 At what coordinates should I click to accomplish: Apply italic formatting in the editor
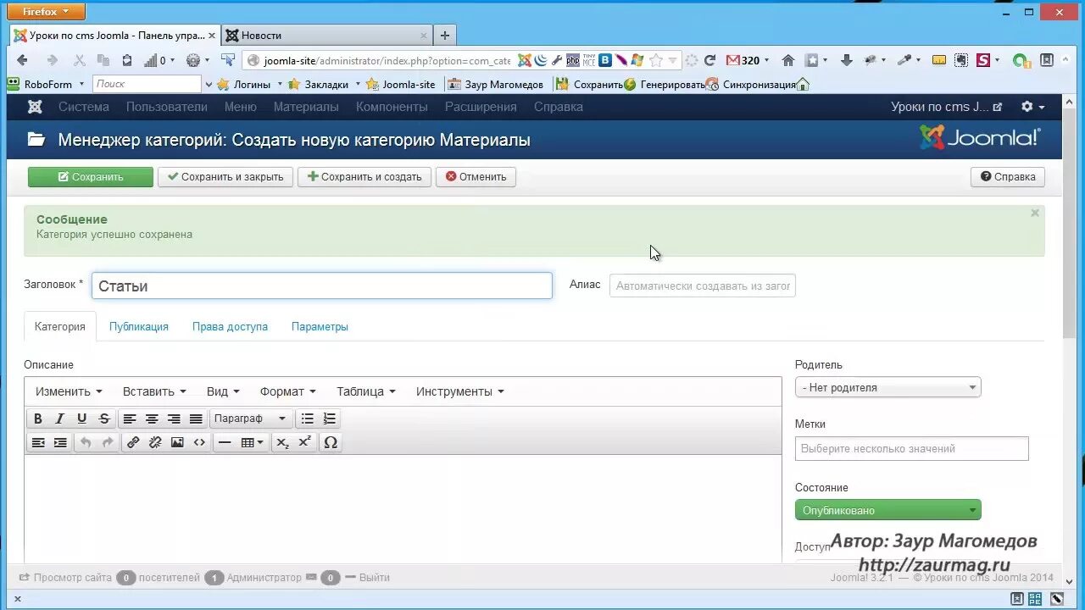tap(60, 419)
